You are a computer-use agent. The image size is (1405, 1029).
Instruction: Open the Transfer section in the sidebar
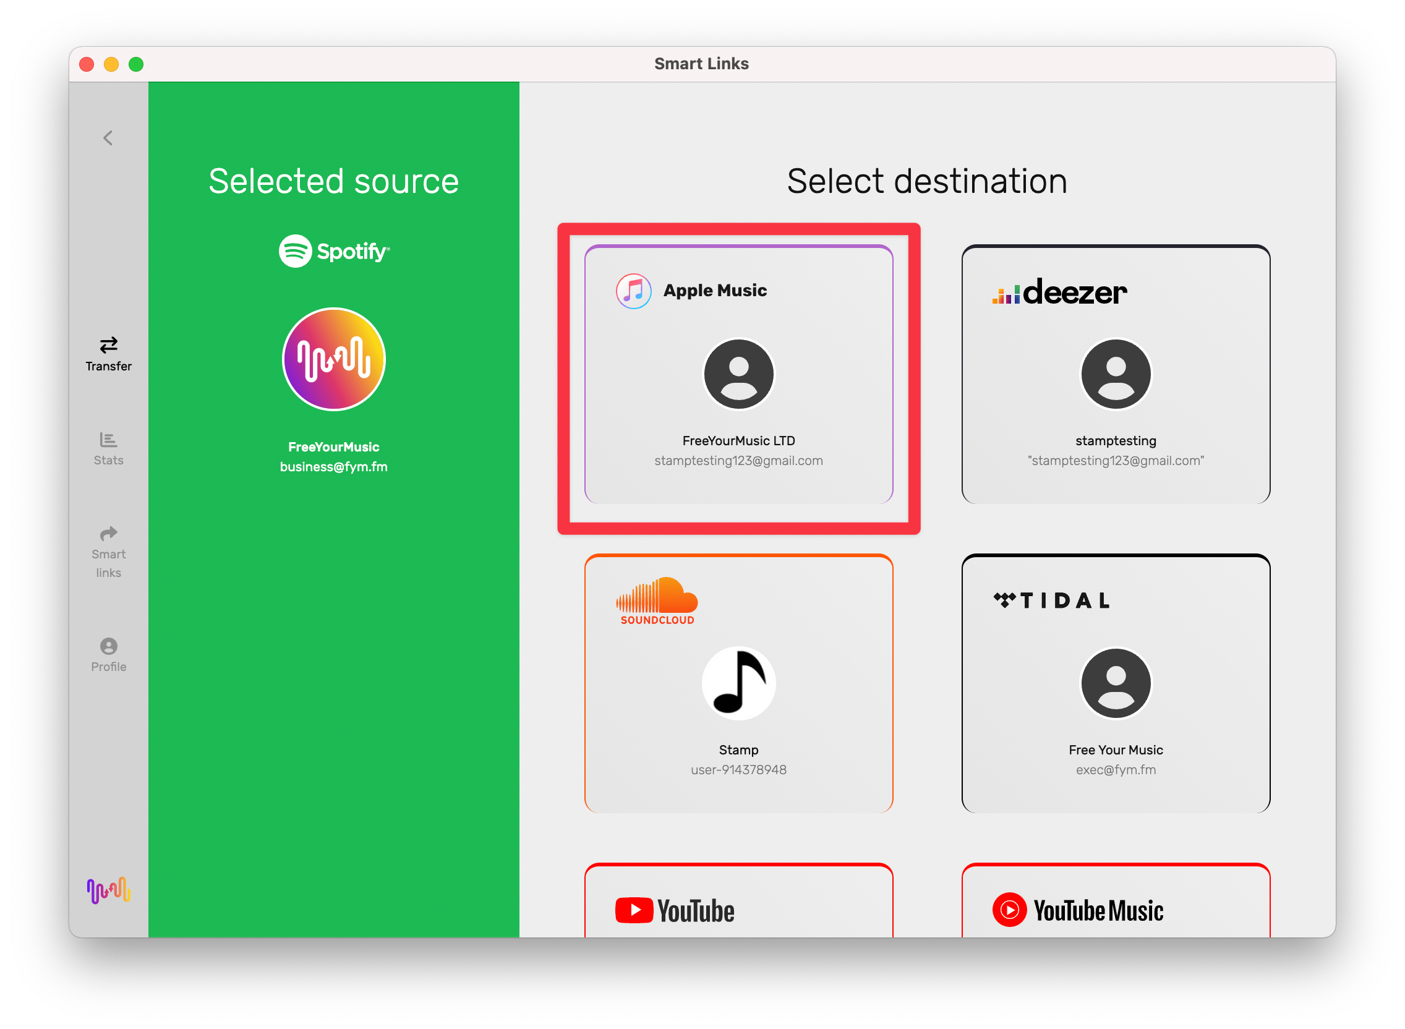coord(108,354)
